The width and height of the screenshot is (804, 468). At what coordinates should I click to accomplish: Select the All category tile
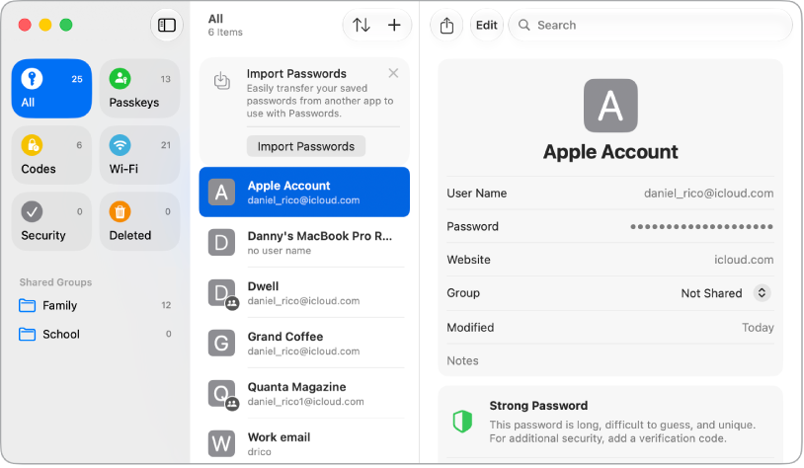(51, 89)
